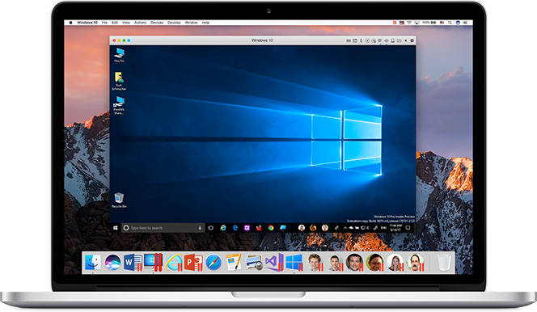Viewport: 537px width, 312px height.
Task: Launch Internet Explorer from the Windows taskbar
Action: tap(223, 228)
